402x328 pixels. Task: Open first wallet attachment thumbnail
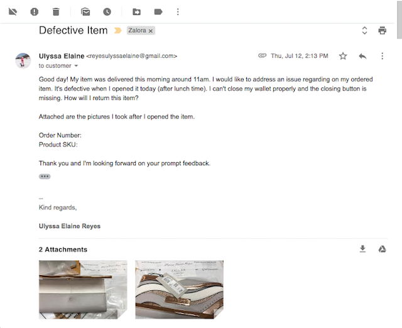83,289
